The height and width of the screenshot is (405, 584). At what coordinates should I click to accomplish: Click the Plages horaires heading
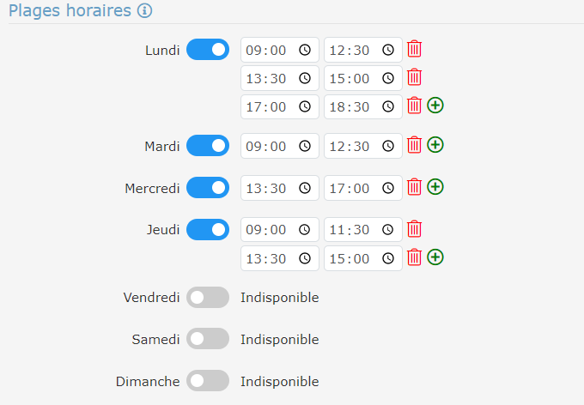point(70,11)
